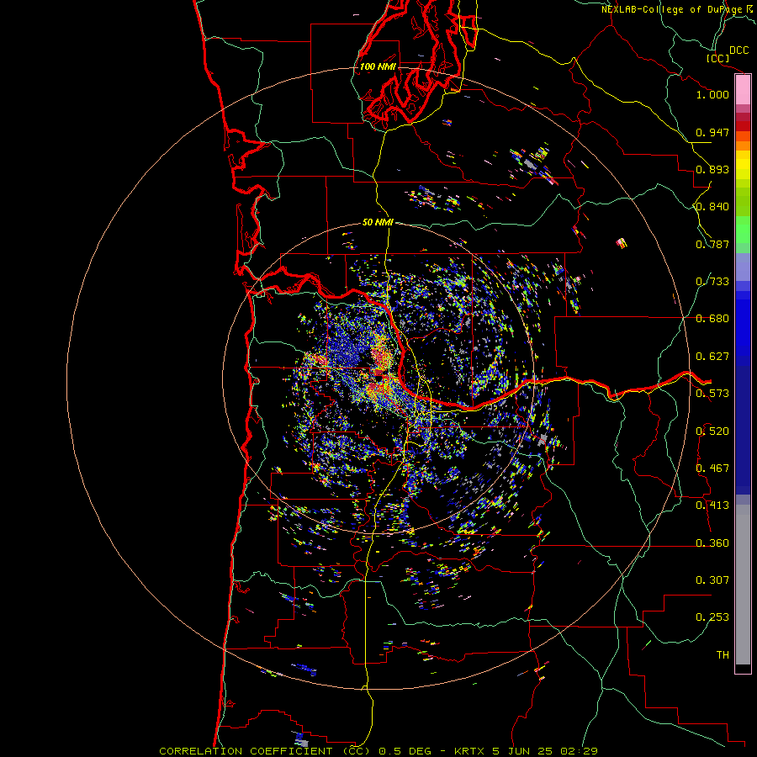The height and width of the screenshot is (757, 757).
Task: Click the 0.413 scale value
Action: (x=712, y=506)
